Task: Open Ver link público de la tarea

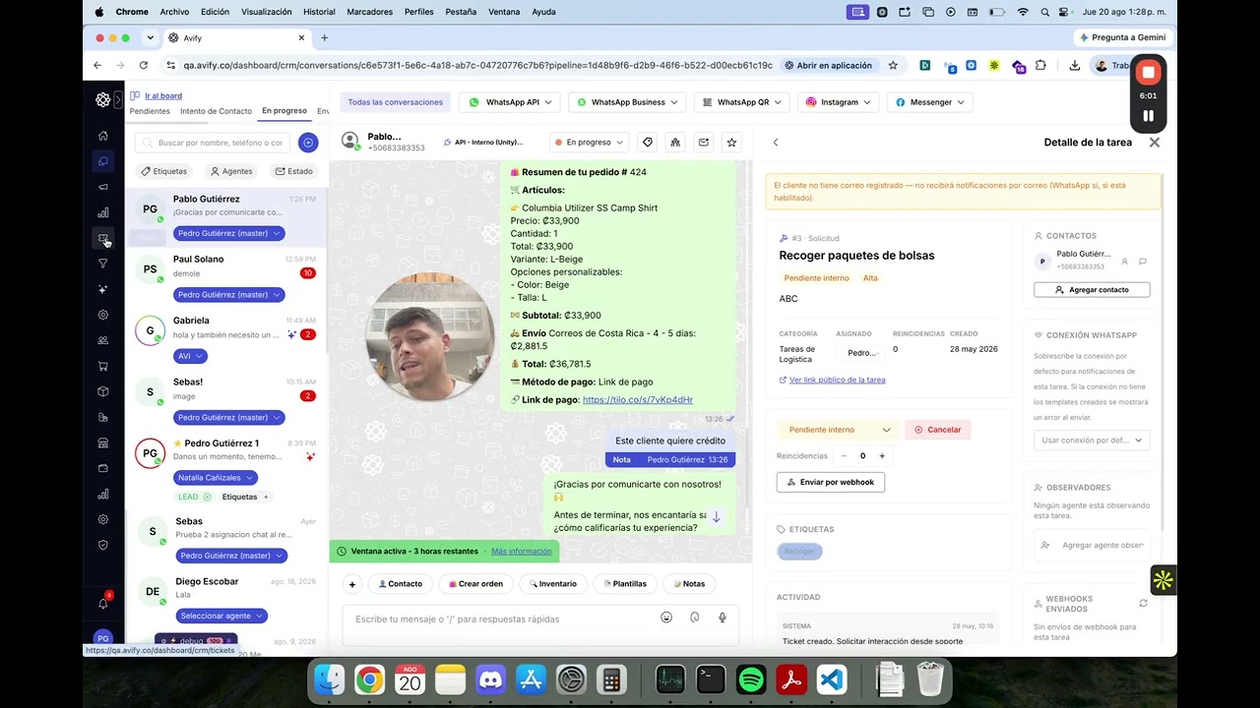Action: [837, 380]
